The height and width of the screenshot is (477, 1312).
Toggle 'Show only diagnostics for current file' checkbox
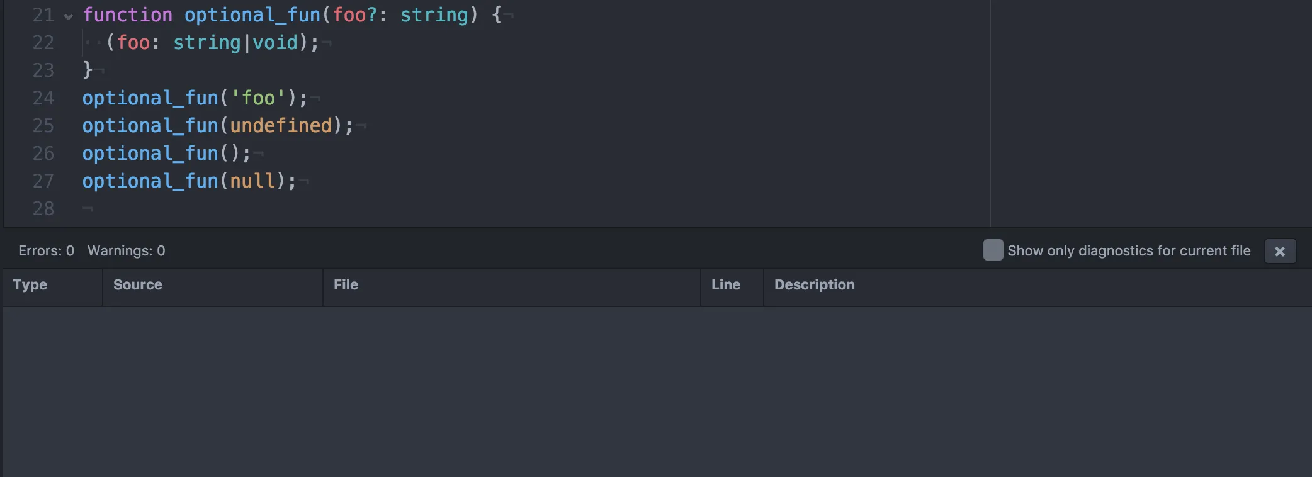(x=993, y=250)
